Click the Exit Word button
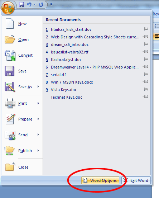159x198 pixels. 136,180
